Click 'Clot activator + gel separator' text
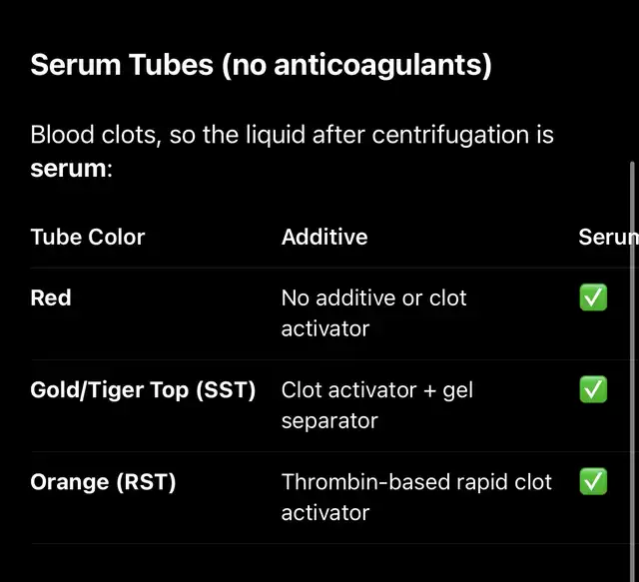639x582 pixels. click(x=376, y=404)
